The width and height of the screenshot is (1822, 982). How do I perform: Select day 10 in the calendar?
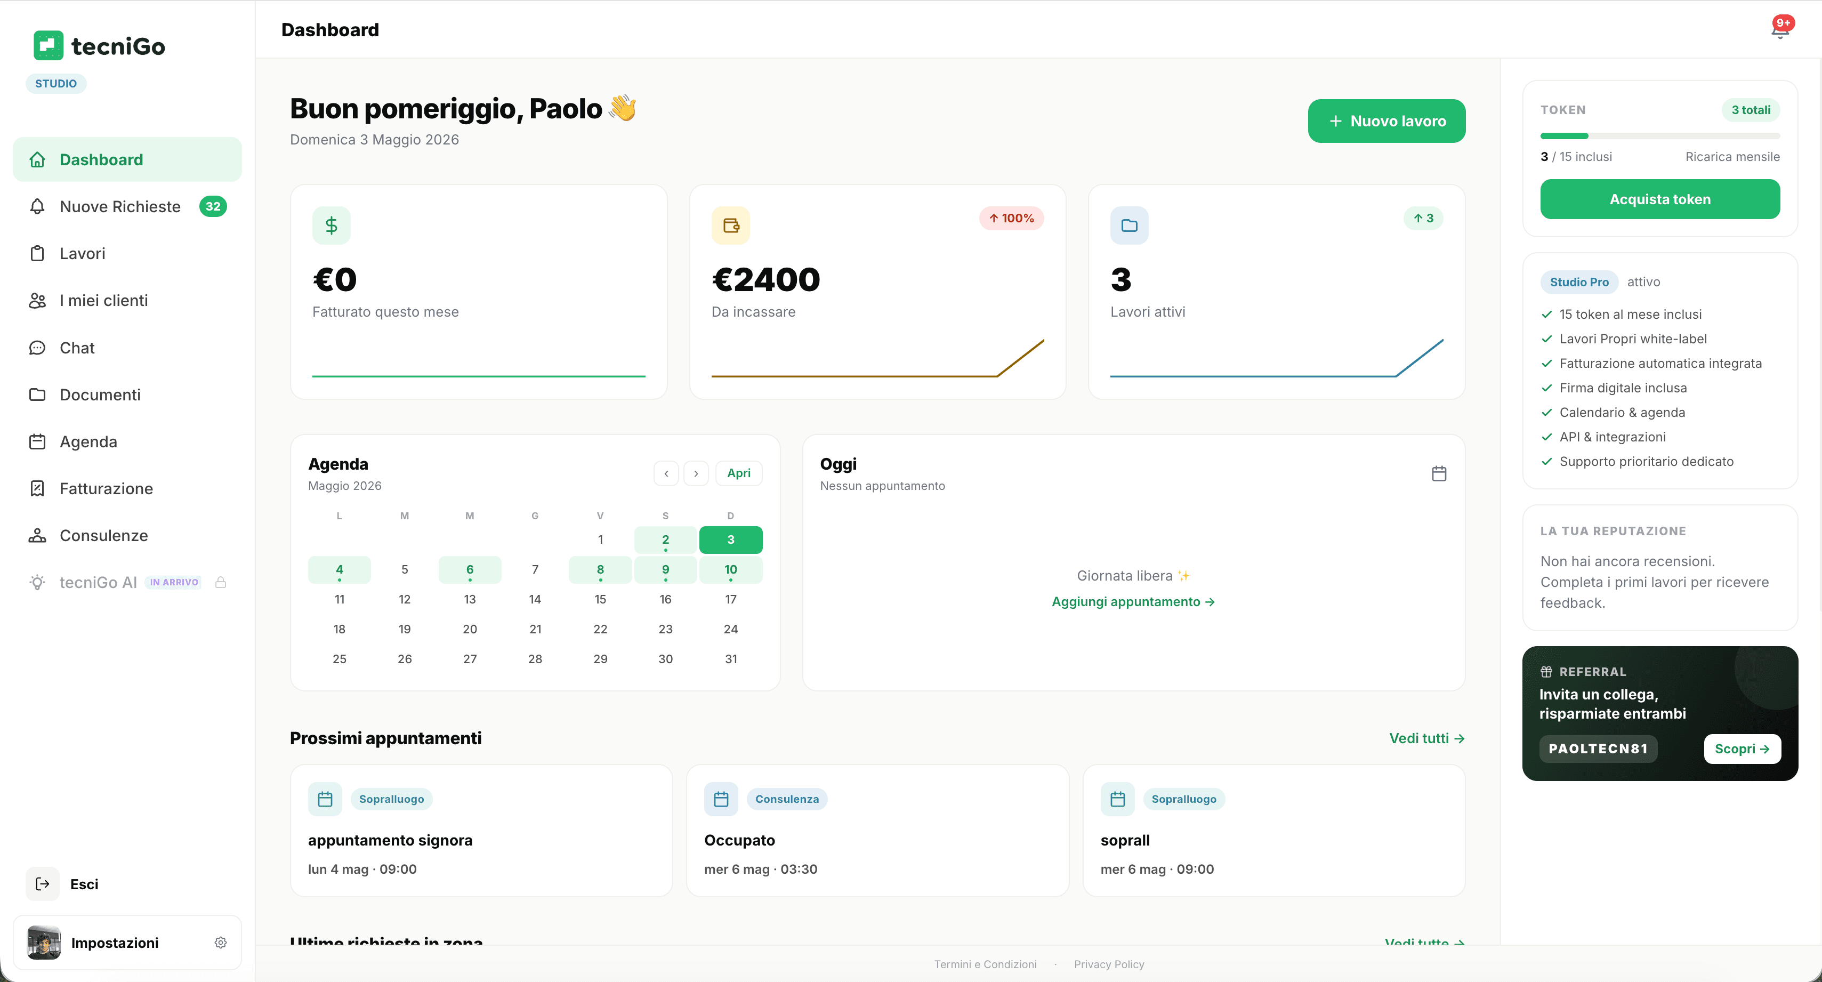coord(731,569)
